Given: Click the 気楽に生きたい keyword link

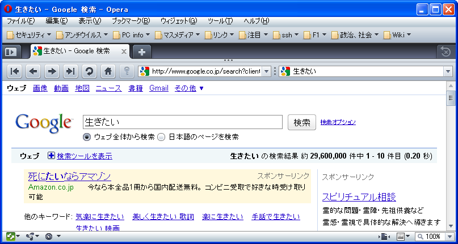Looking at the screenshot, I should point(100,217).
